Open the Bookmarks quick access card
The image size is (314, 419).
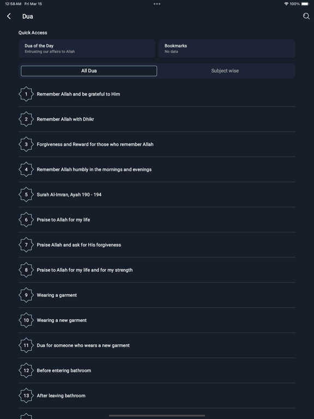227,49
